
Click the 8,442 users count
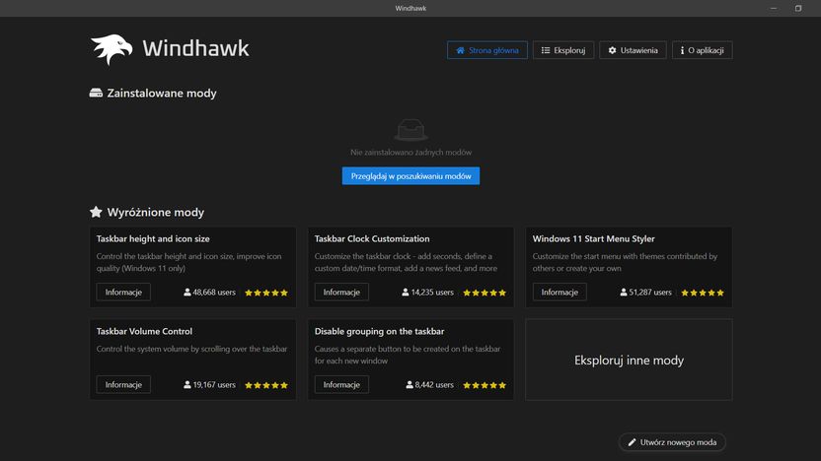(430, 385)
